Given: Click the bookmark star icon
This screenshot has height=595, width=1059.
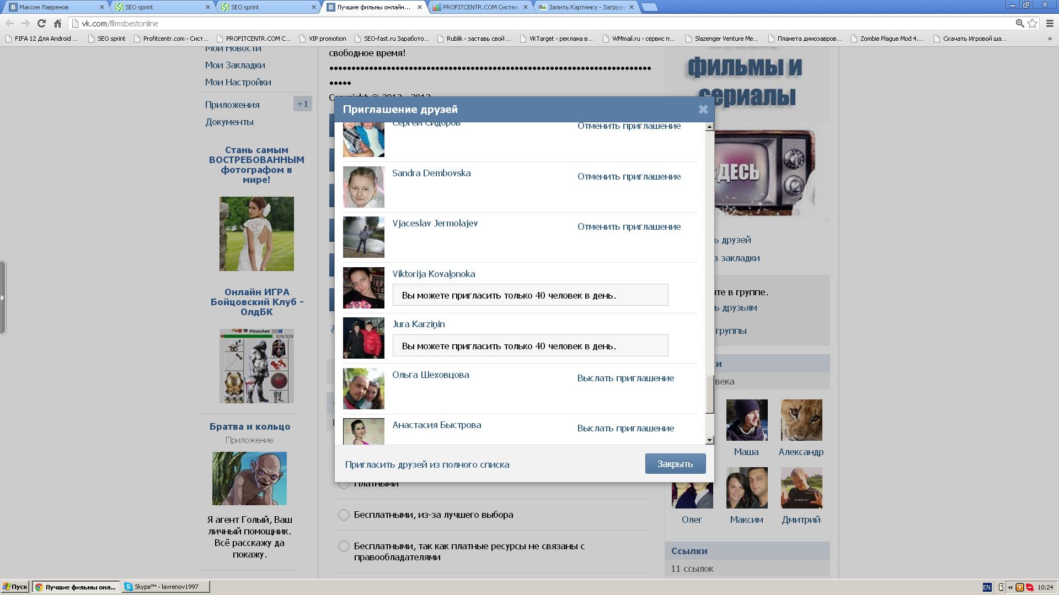Looking at the screenshot, I should pos(1032,23).
